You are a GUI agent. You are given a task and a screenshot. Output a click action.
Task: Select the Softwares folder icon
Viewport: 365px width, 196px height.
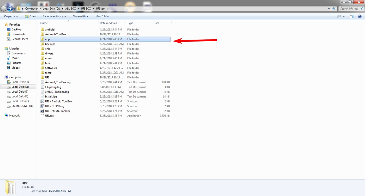click(x=42, y=68)
